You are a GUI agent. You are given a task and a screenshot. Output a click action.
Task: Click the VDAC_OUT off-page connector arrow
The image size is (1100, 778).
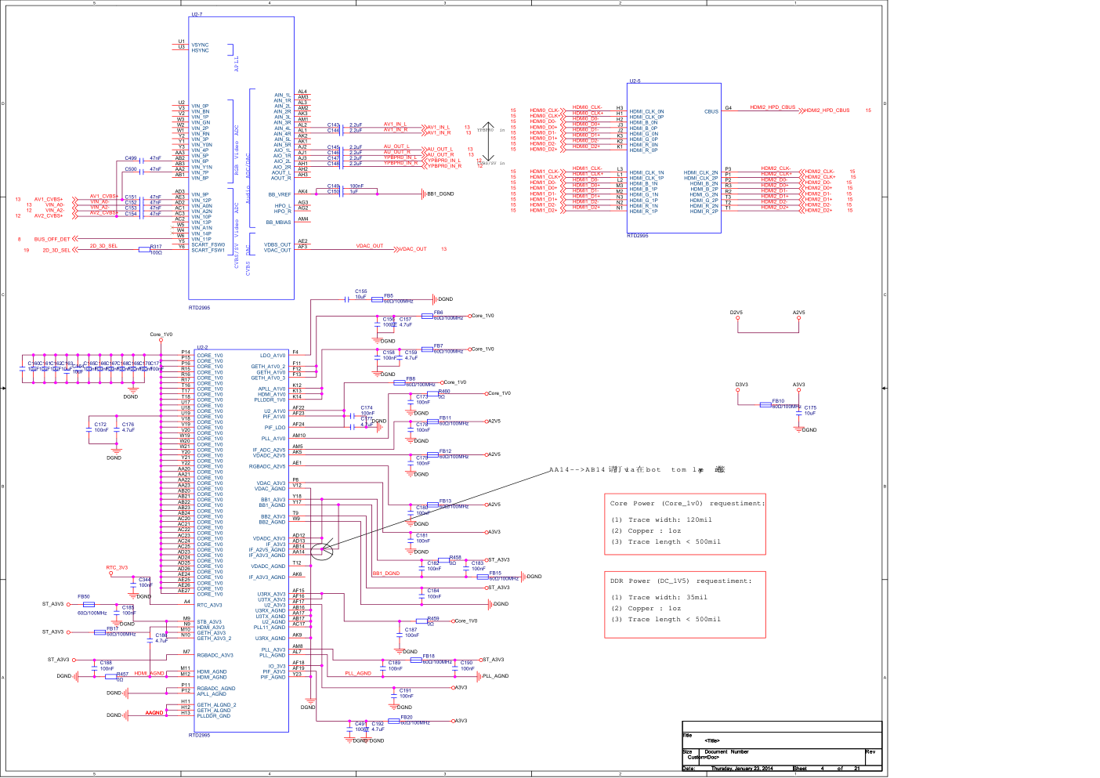coord(411,249)
